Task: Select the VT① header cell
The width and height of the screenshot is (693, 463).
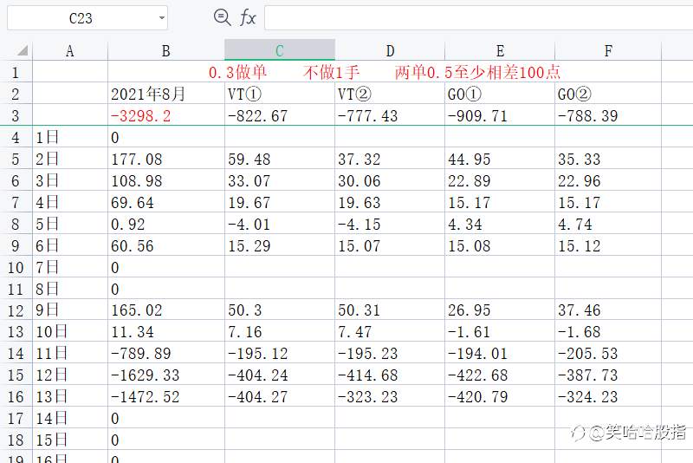Action: (279, 94)
